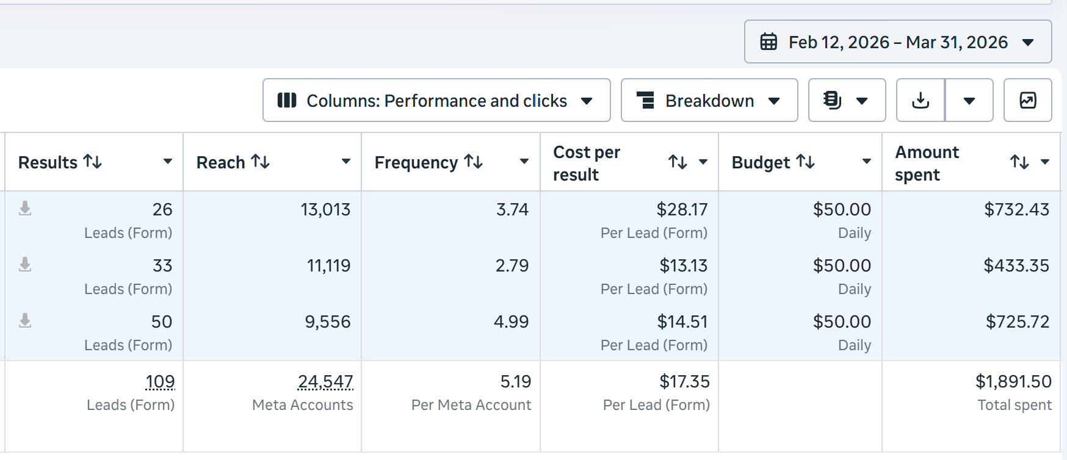This screenshot has height=460, width=1067.
Task: Click the Cost per result column header
Action: [x=587, y=163]
